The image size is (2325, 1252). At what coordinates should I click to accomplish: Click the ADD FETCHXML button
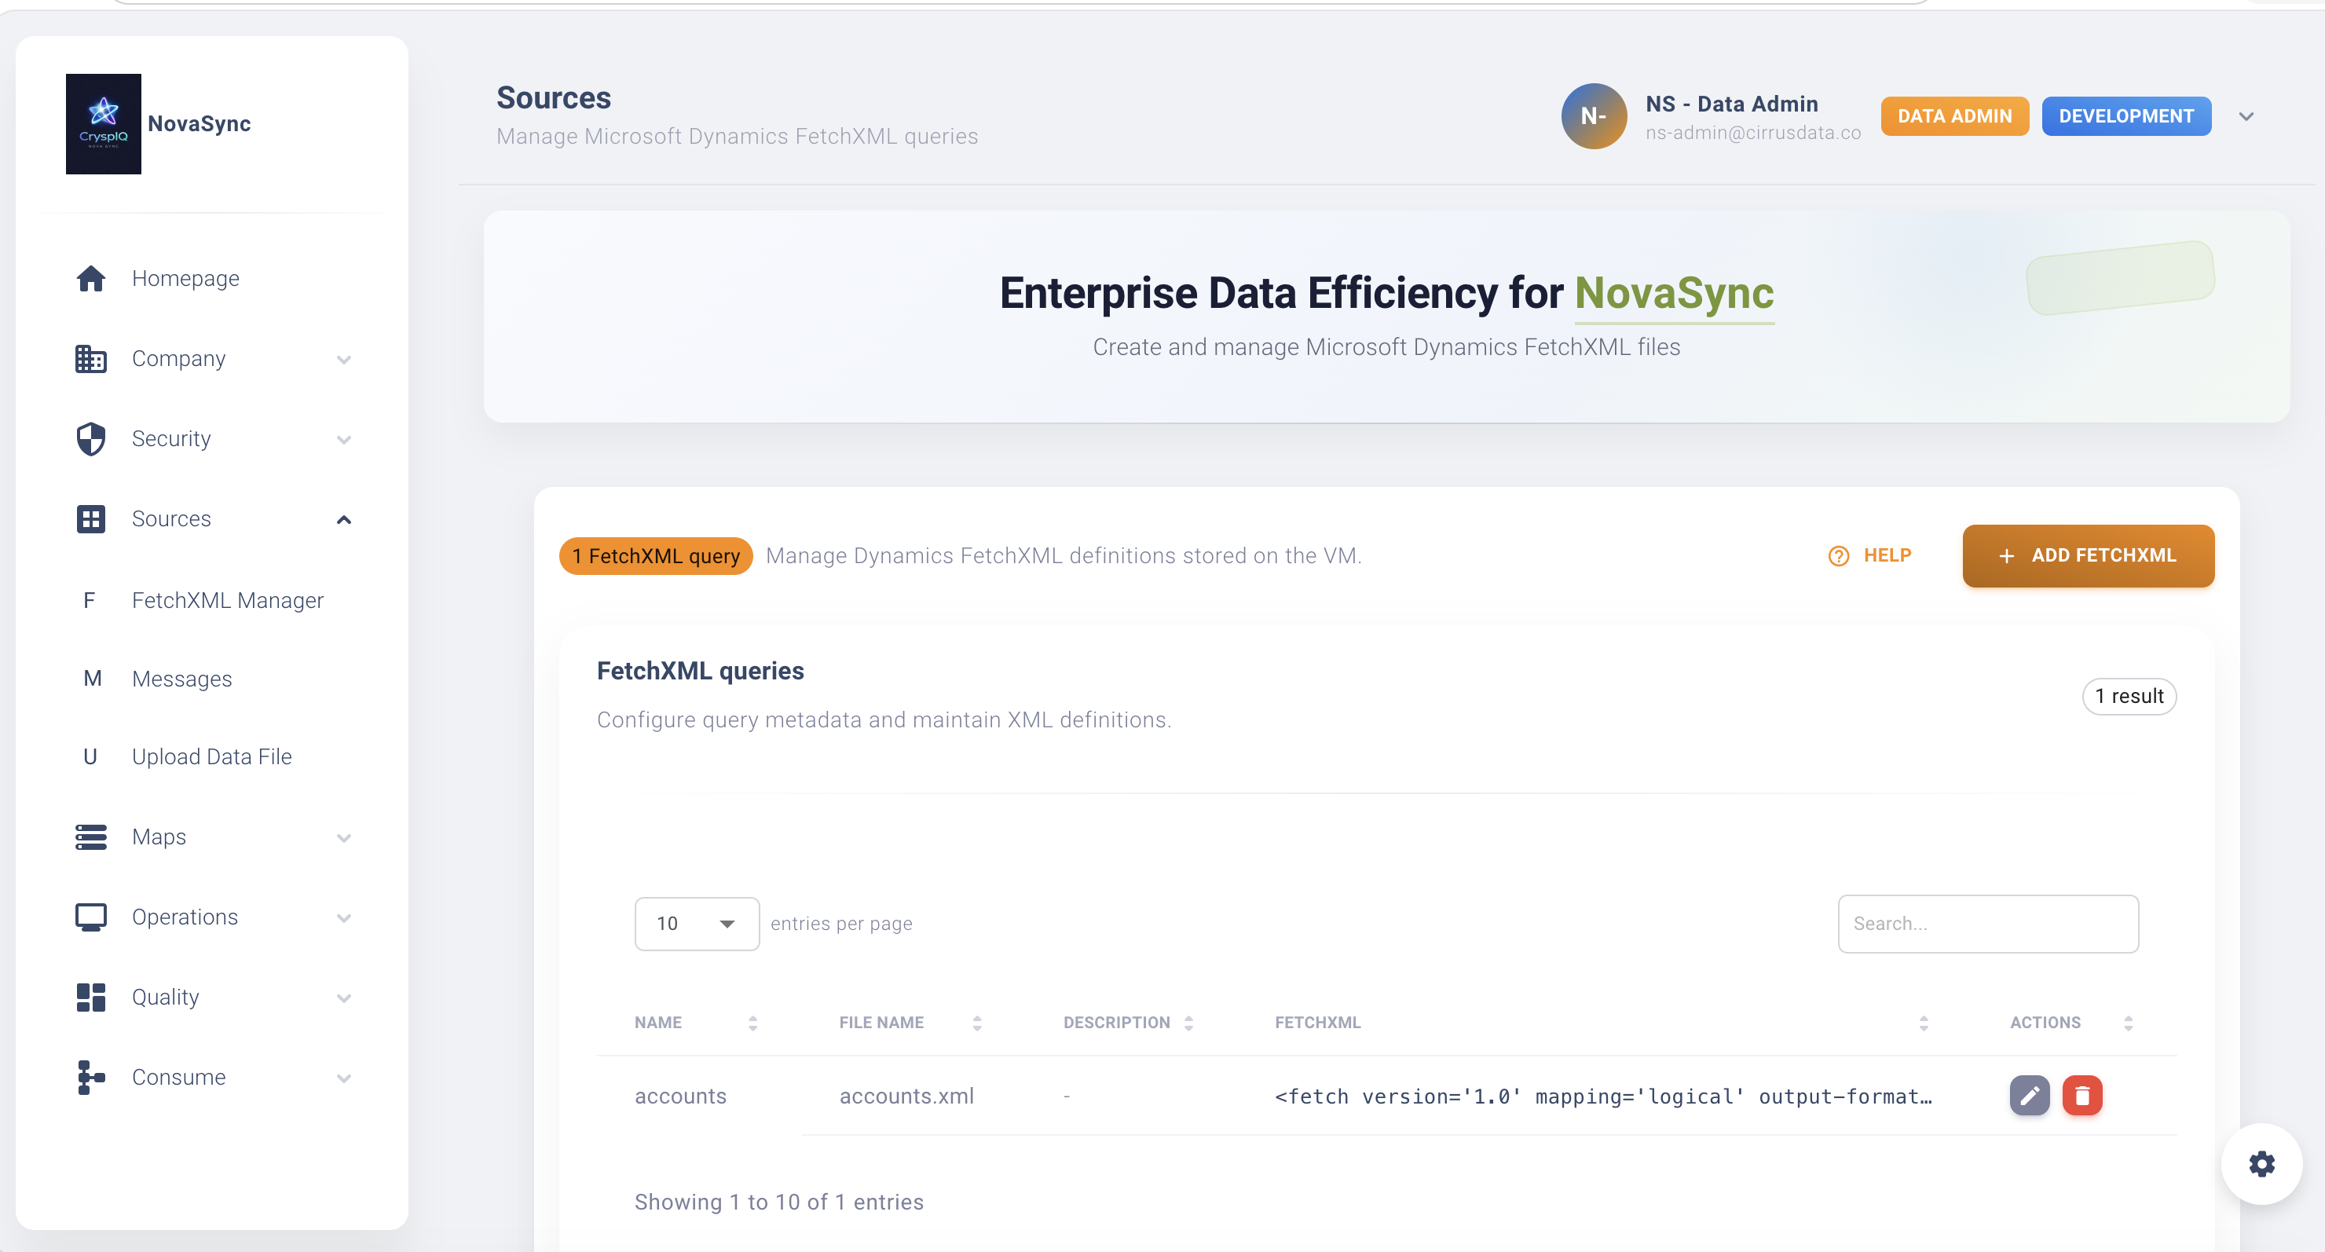2088,556
